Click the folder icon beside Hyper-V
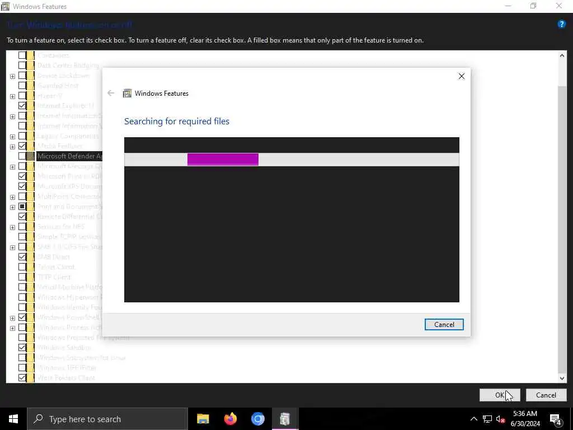 pos(31,96)
